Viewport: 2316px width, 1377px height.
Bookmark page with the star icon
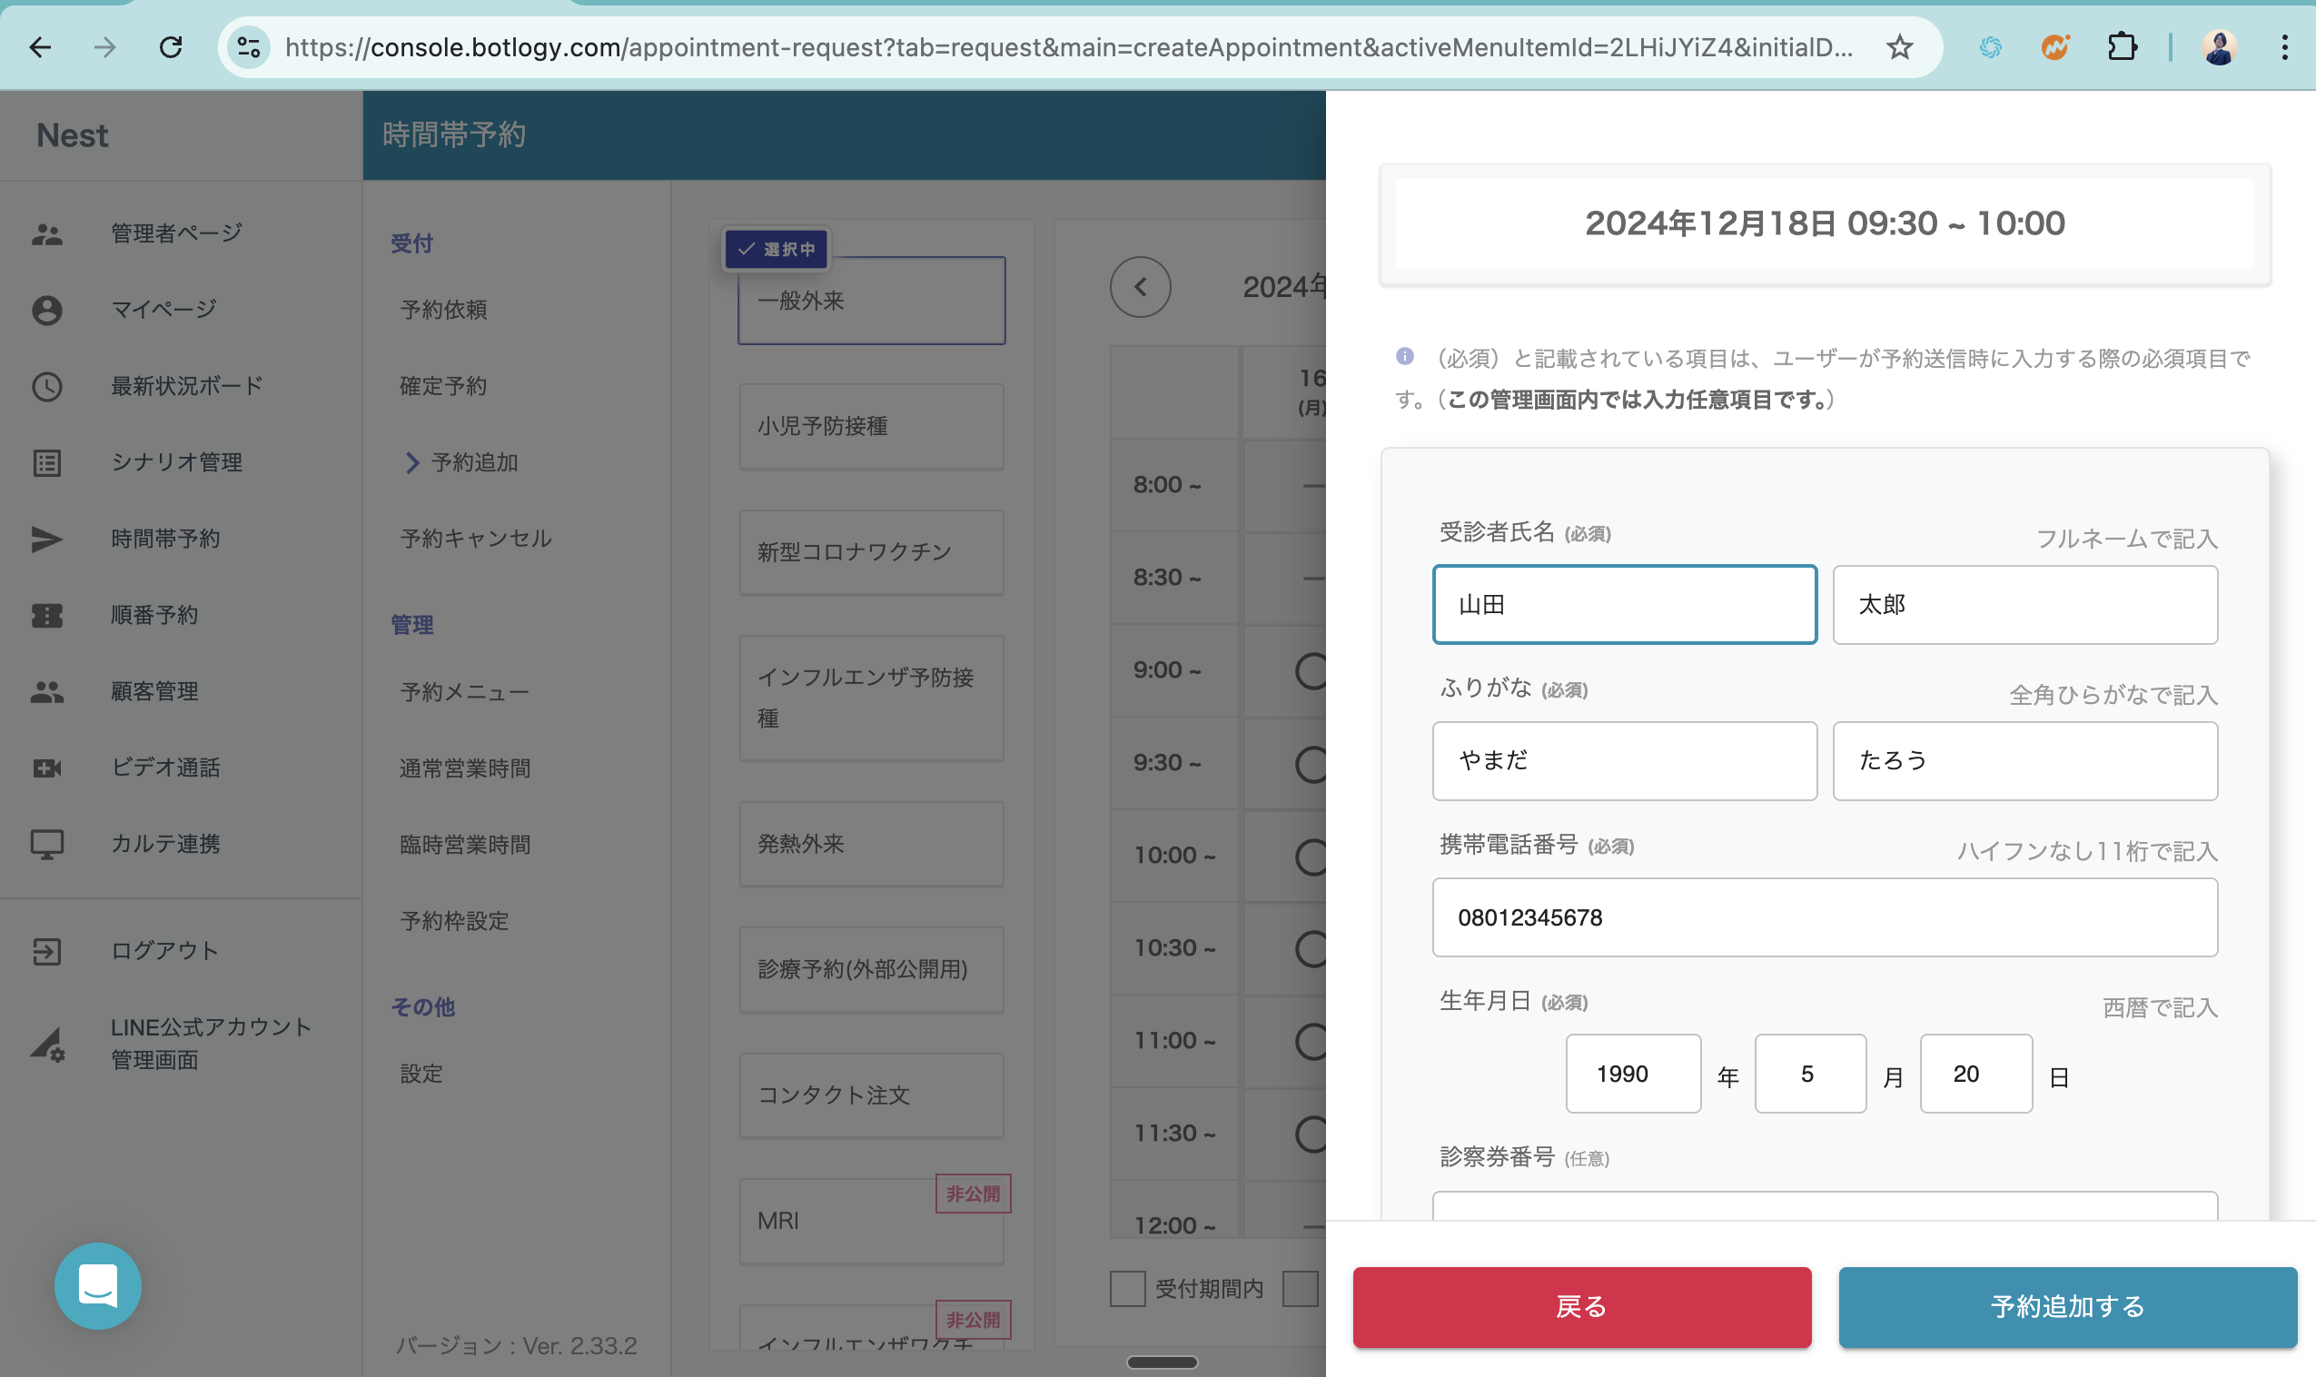(1898, 47)
